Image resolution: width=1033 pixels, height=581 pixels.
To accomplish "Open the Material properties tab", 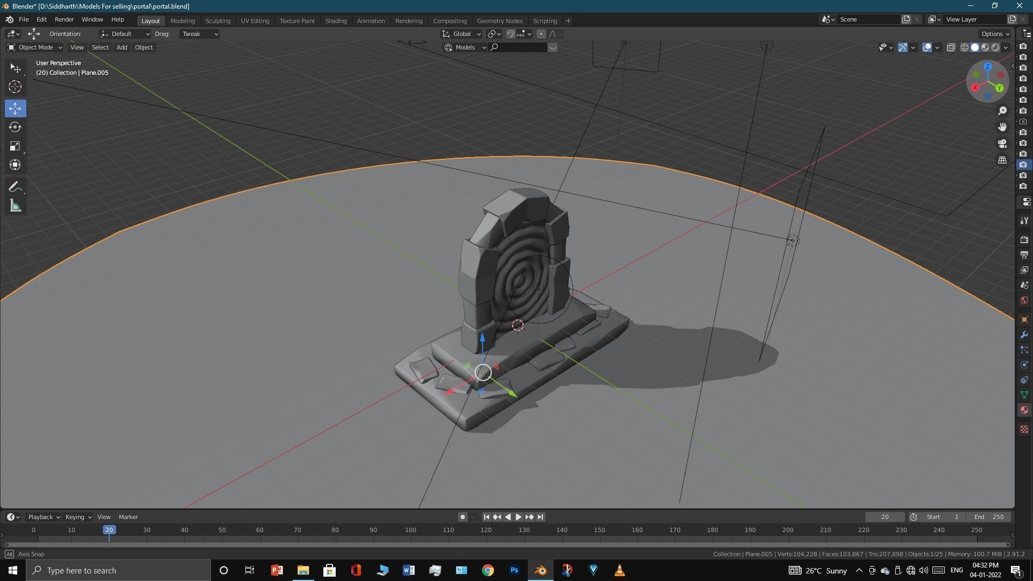I will click(1024, 410).
